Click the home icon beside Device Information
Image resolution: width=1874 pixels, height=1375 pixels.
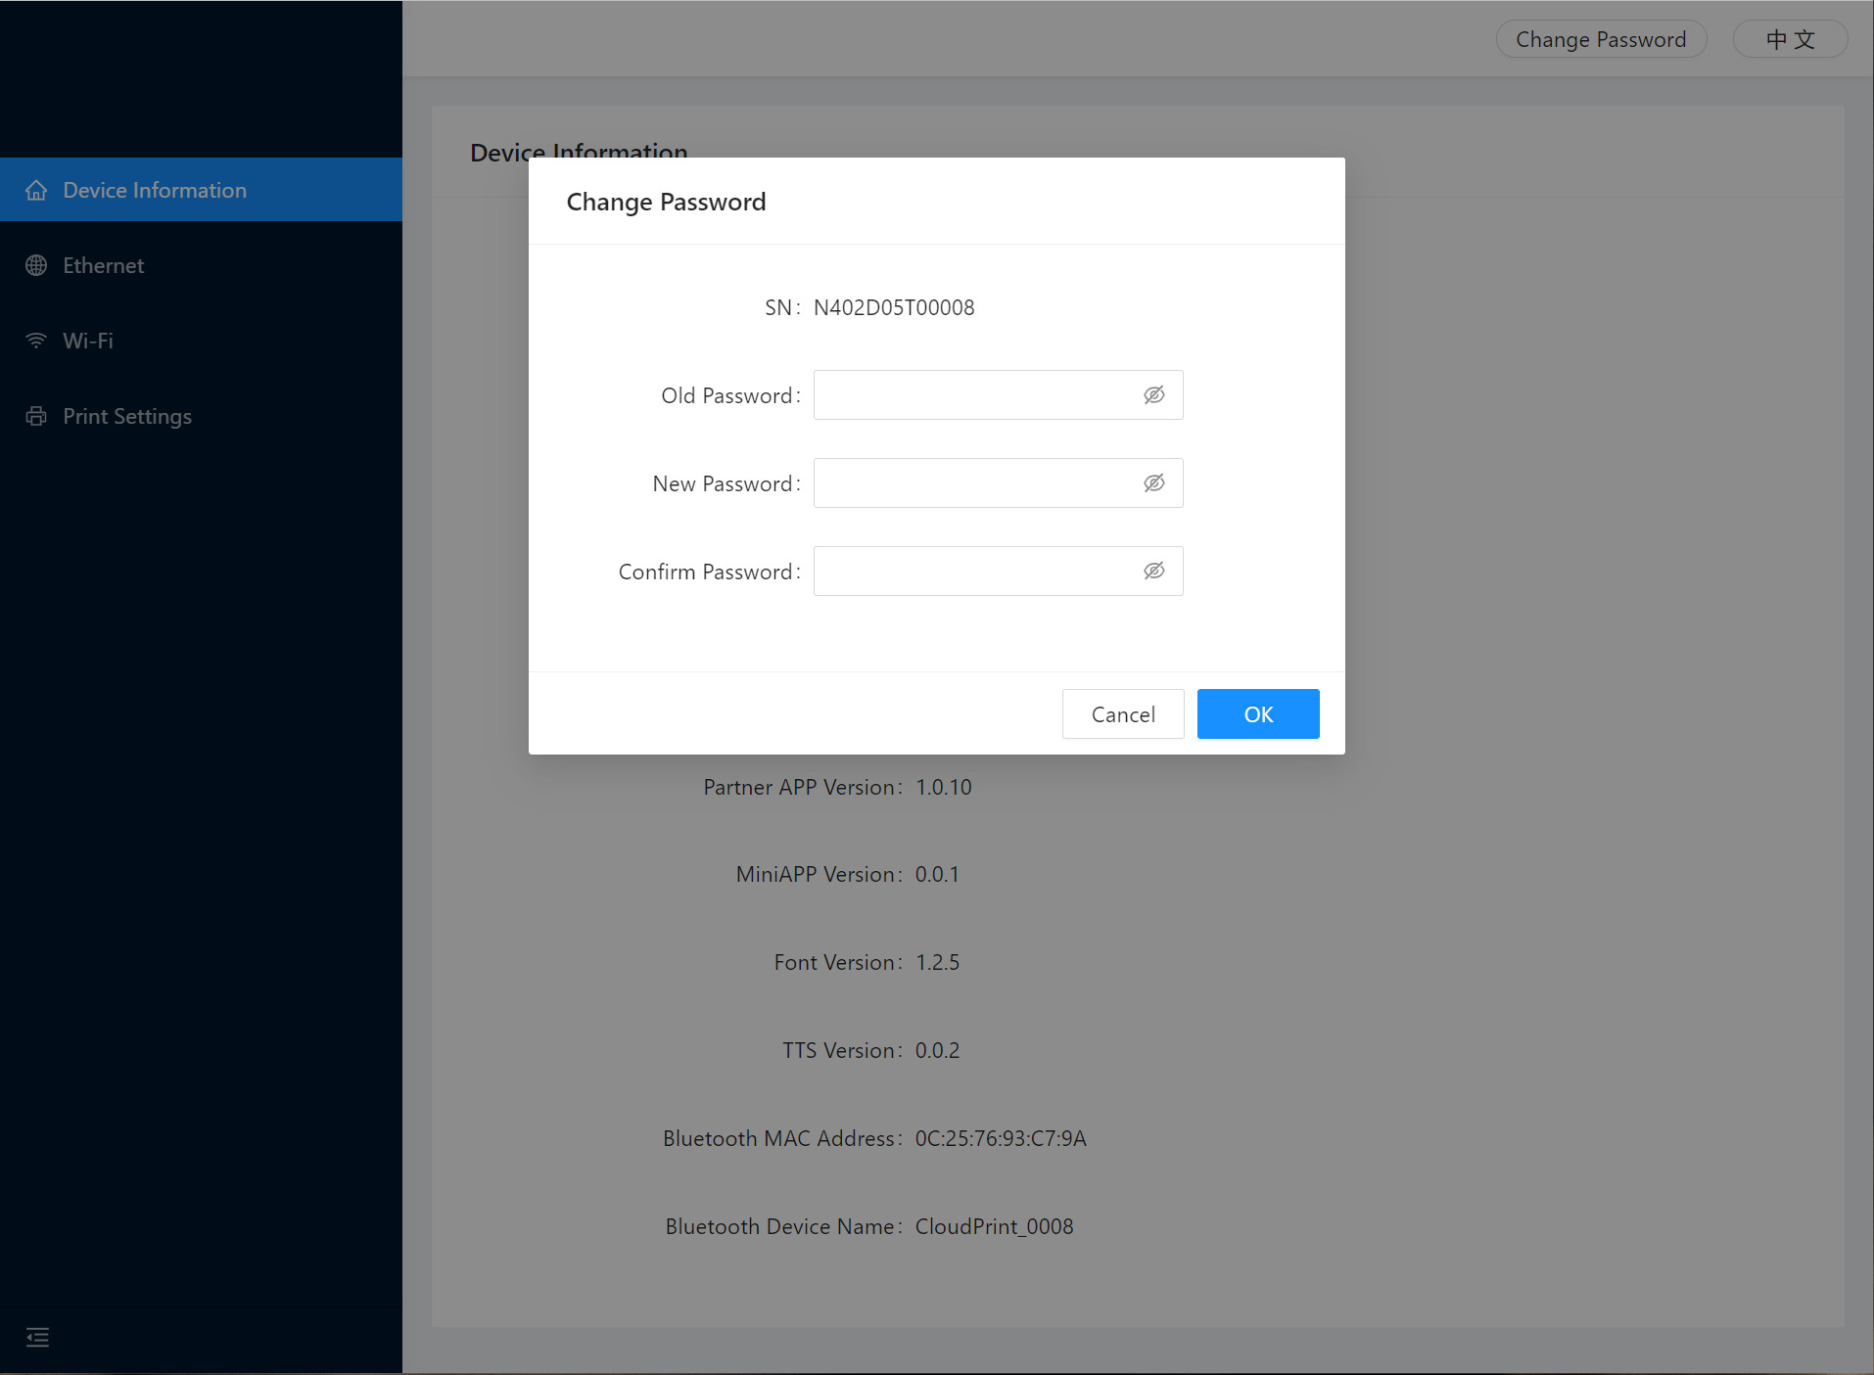[x=36, y=190]
